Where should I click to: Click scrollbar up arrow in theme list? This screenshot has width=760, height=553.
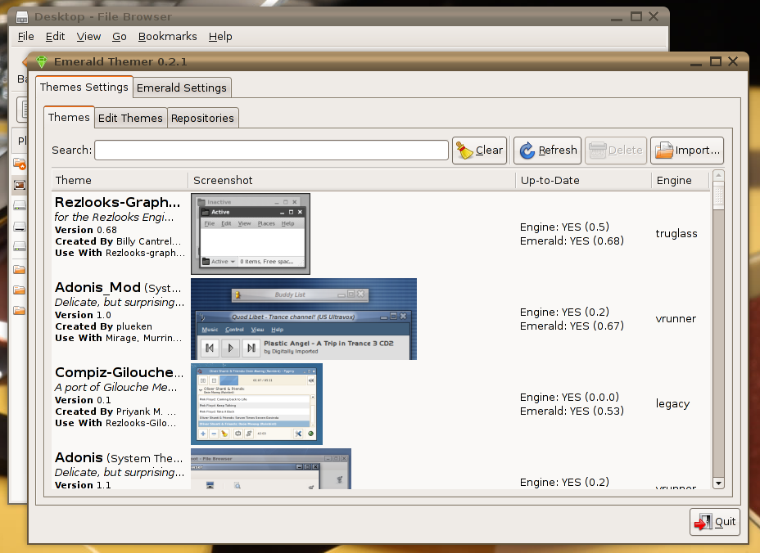(x=719, y=176)
